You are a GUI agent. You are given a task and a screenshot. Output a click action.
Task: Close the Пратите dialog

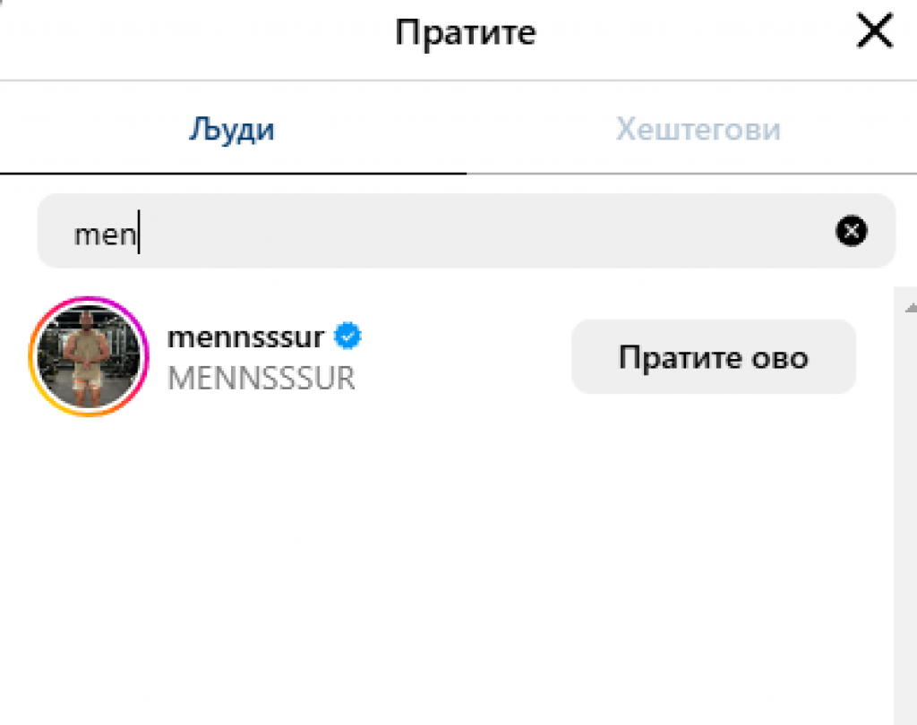(x=874, y=33)
